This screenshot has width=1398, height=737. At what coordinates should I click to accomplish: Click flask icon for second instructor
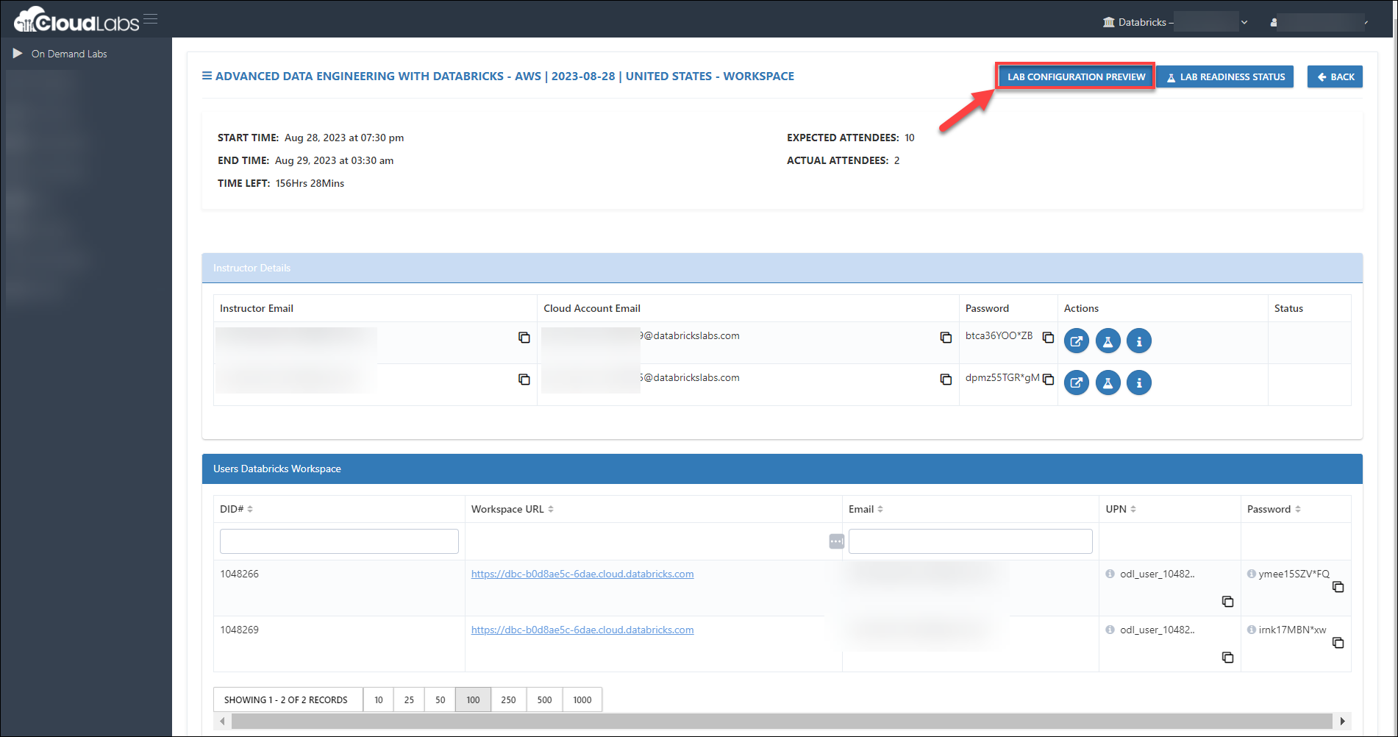tap(1108, 382)
